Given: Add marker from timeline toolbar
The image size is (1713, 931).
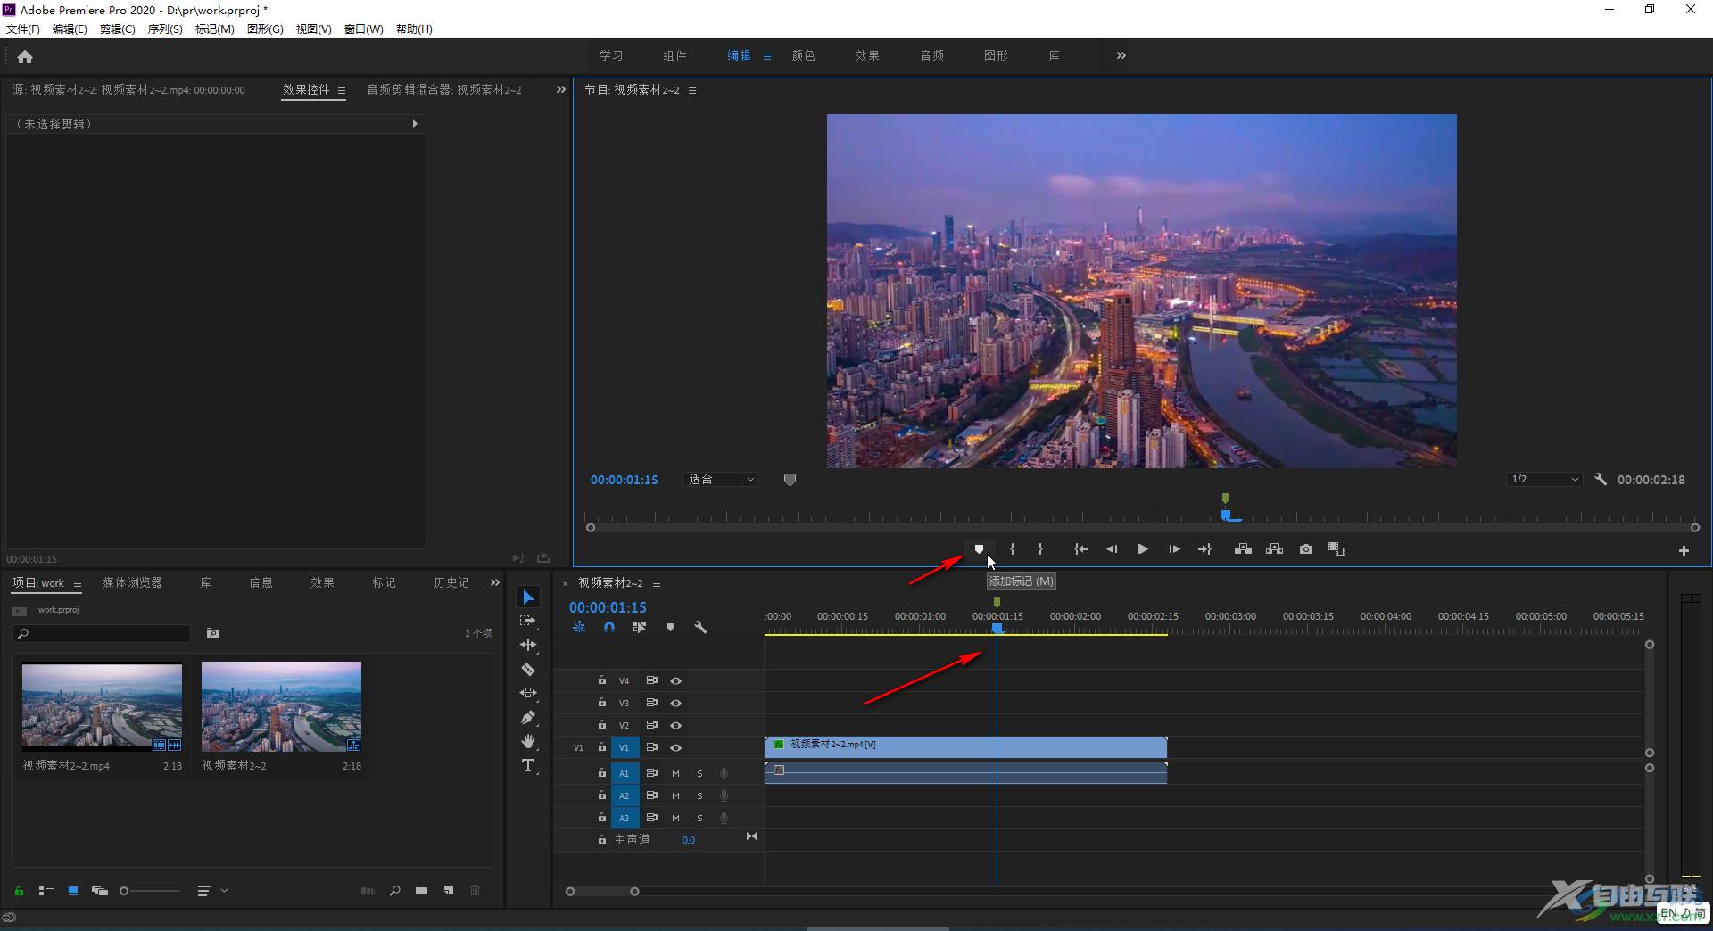Looking at the screenshot, I should [x=670, y=627].
